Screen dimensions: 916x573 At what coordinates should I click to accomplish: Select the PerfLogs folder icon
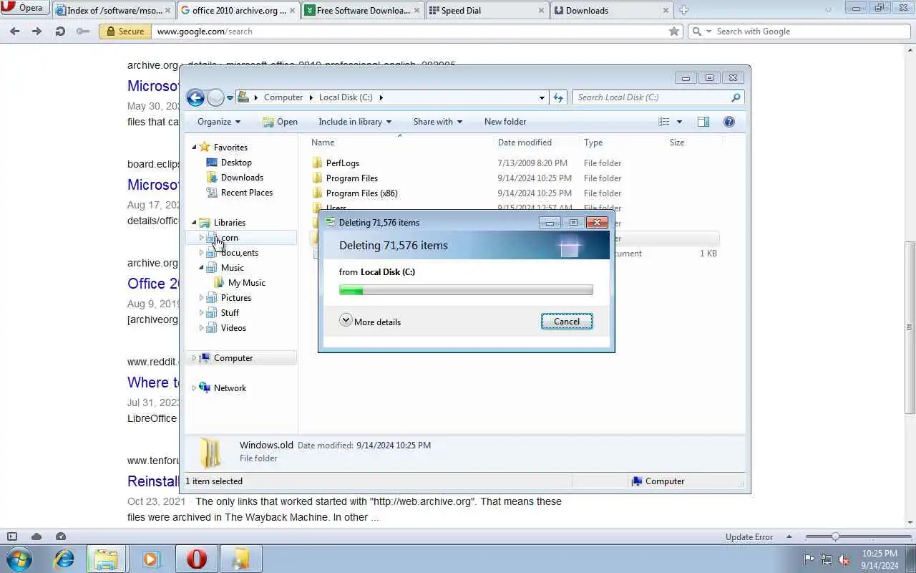(x=318, y=163)
